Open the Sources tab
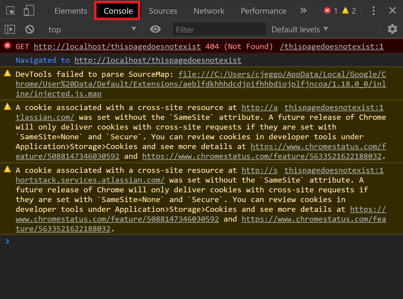403x299 pixels. (x=163, y=11)
